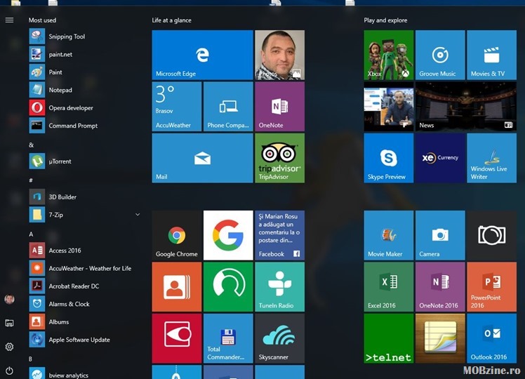Image resolution: width=525 pixels, height=379 pixels.
Task: Open the Groove Music tile
Action: pos(439,55)
